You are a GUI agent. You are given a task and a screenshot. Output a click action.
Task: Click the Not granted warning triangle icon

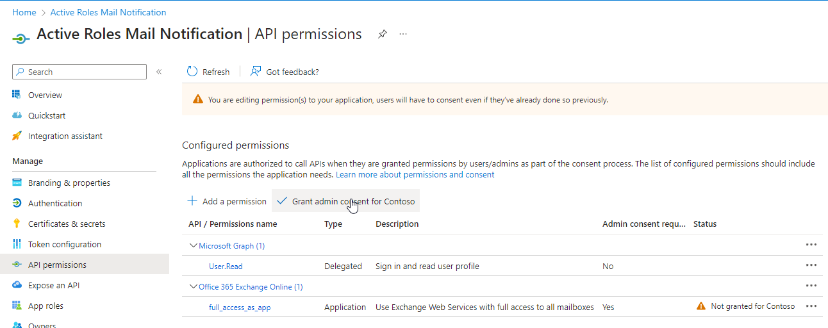coord(701,306)
